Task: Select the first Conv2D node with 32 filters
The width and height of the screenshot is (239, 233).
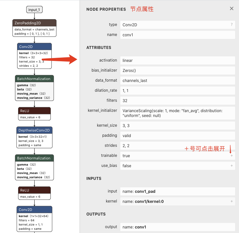Action: (x=35, y=56)
